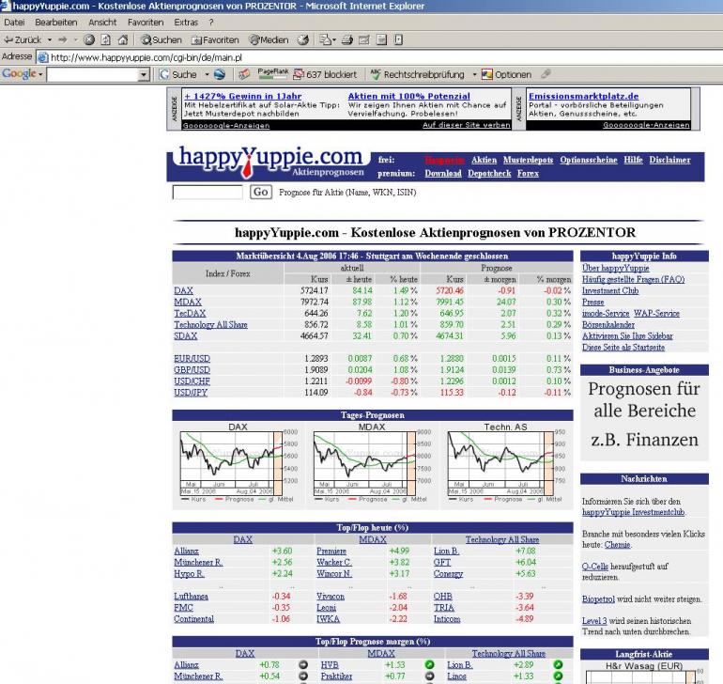723x684 pixels.
Task: Open the Zurück history dropdown arrow
Action: [x=50, y=40]
